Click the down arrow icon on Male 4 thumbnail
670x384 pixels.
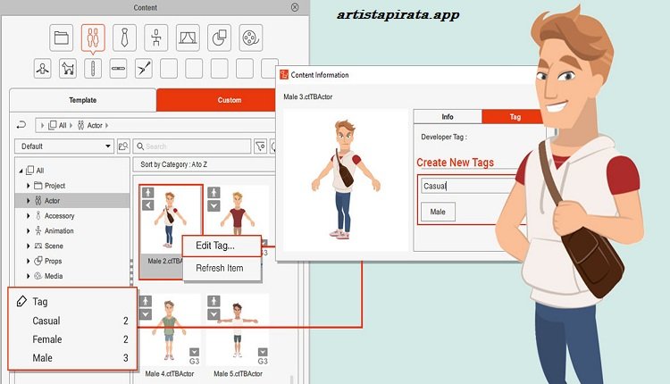[146, 314]
